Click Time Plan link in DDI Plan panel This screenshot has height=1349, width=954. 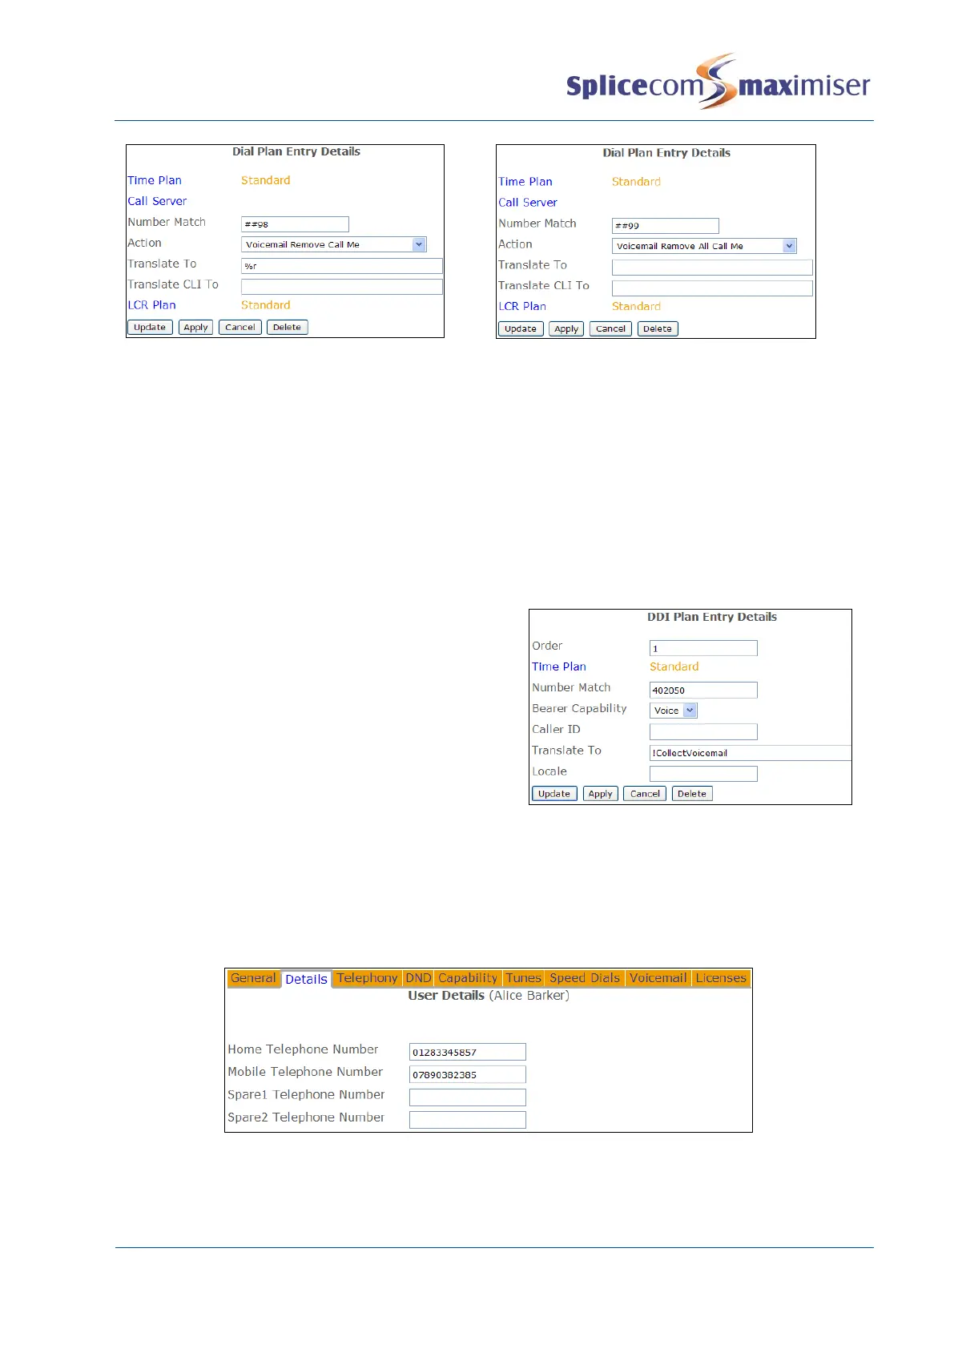559,666
